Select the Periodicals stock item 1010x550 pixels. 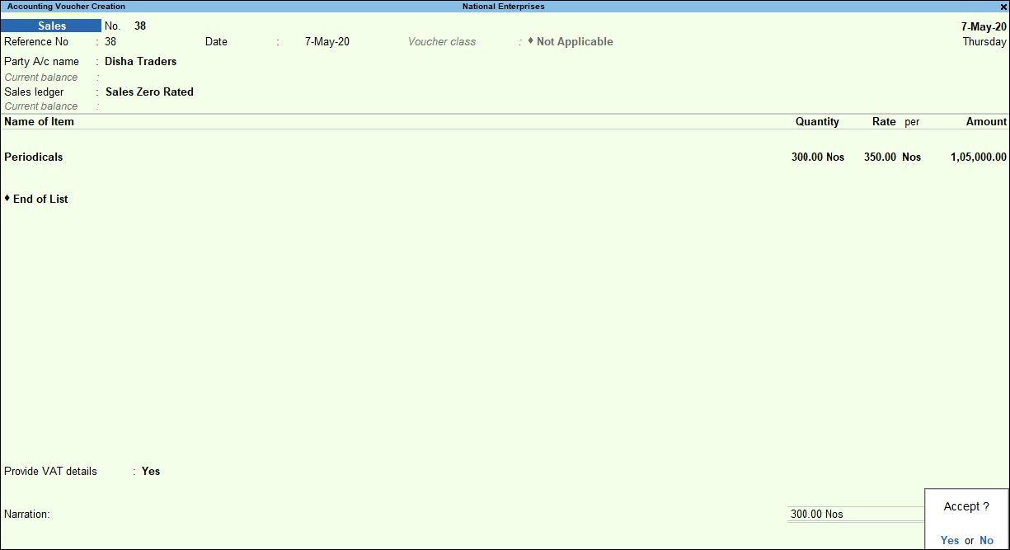click(x=33, y=157)
